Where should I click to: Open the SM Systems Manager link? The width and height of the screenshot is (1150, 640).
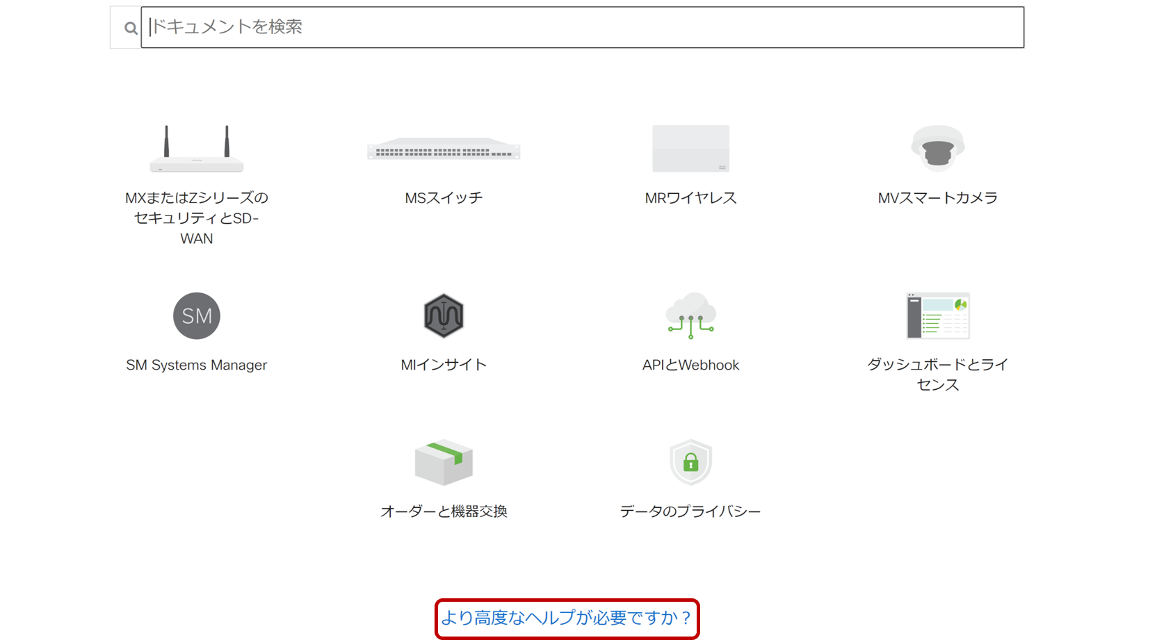(197, 366)
